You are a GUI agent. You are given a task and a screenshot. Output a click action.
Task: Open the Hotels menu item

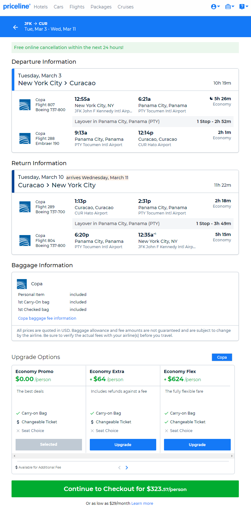point(41,7)
